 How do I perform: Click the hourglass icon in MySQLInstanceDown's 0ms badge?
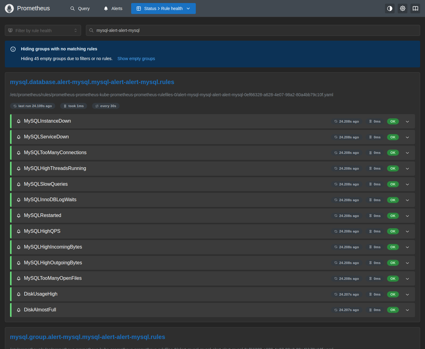coord(370,121)
